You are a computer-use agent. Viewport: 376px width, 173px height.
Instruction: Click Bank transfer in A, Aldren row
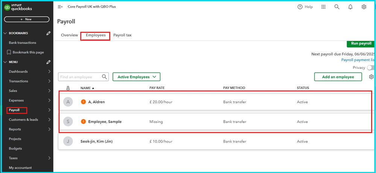click(234, 102)
